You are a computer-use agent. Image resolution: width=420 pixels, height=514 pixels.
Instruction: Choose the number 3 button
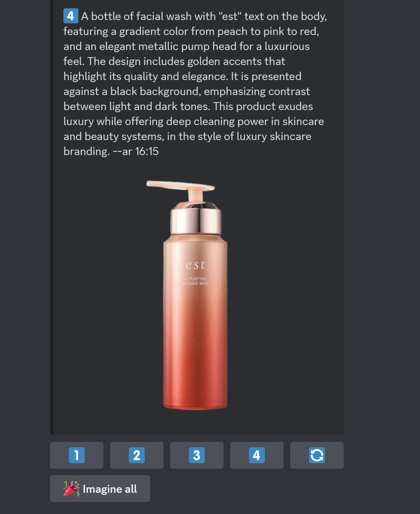197,455
